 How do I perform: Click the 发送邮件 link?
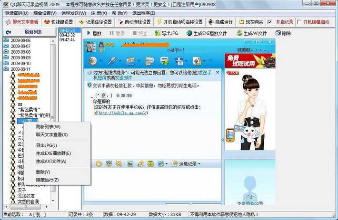123,77
